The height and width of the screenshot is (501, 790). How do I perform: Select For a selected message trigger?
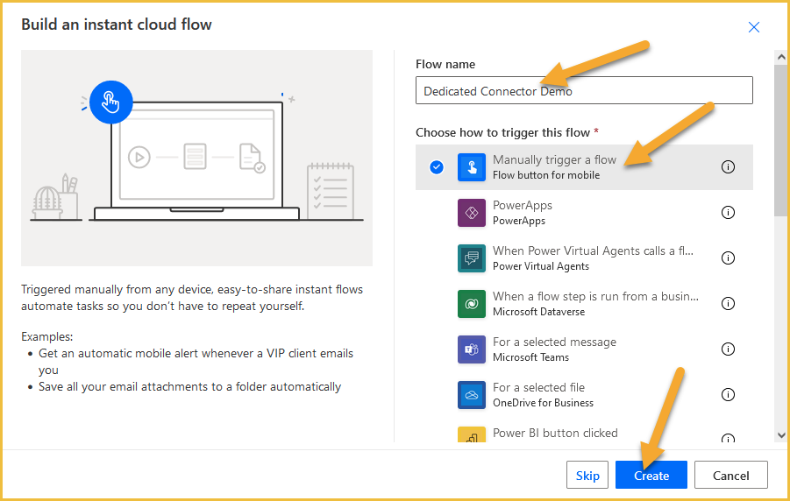(x=554, y=342)
